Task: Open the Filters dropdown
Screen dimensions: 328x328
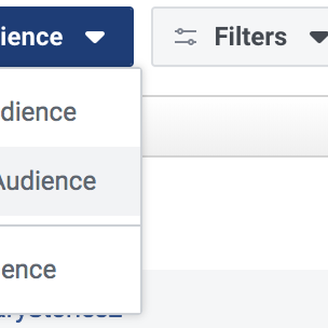Action: point(240,36)
